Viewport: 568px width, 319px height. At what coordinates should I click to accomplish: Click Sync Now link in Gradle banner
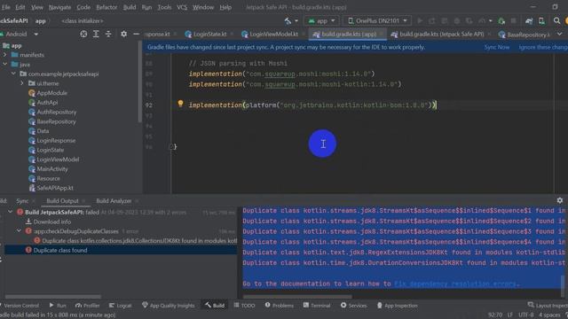coord(497,47)
